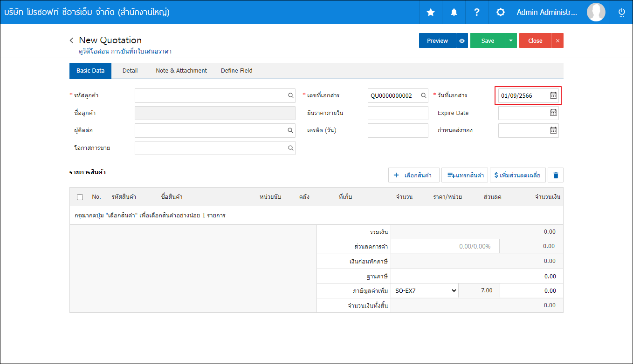Viewport: 633px width, 364px height.
Task: Focus the รหัสลูกค้า customer code field
Action: (215, 95)
